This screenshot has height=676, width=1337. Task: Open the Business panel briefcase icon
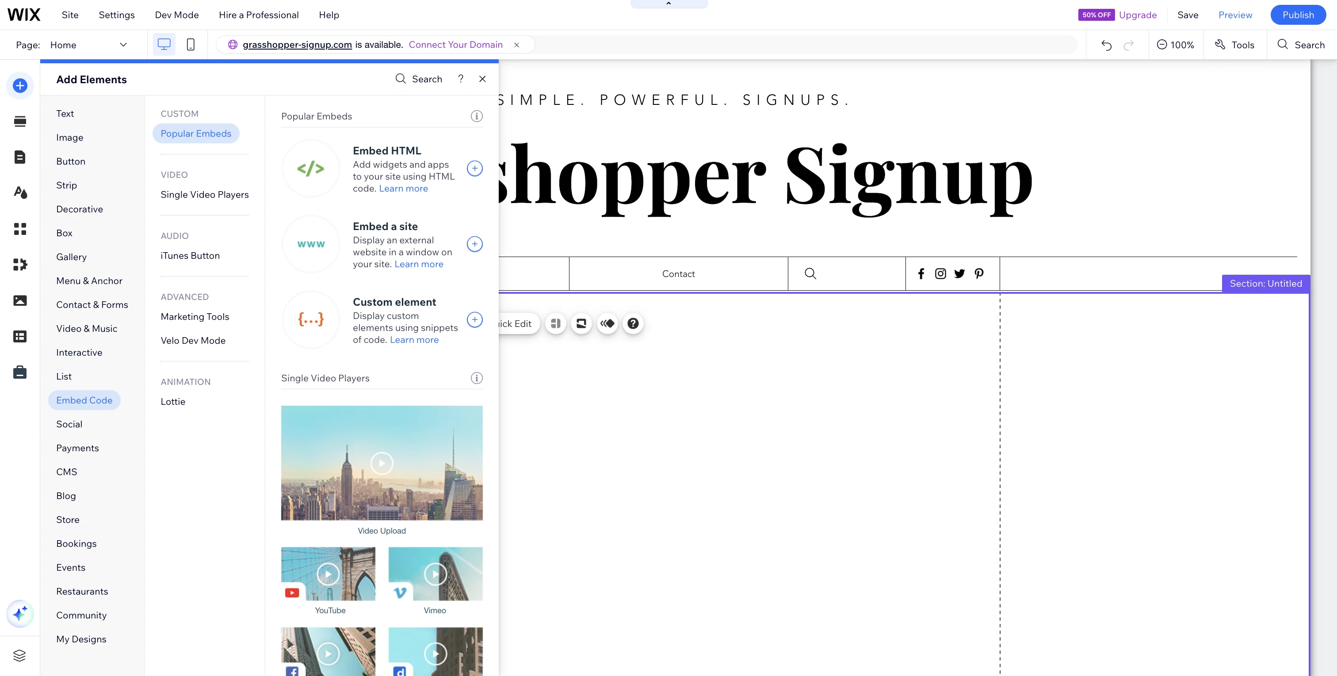(20, 372)
